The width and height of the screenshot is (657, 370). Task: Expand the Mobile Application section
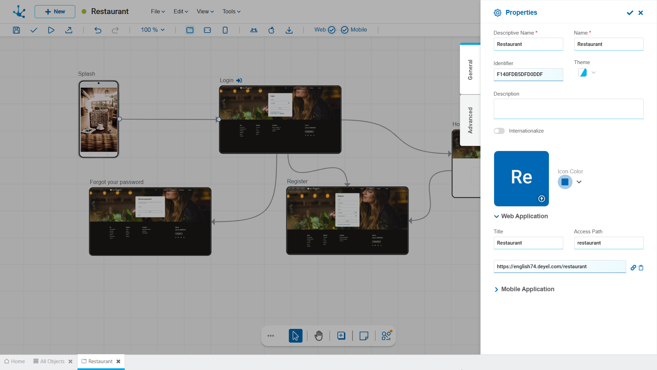[497, 289]
